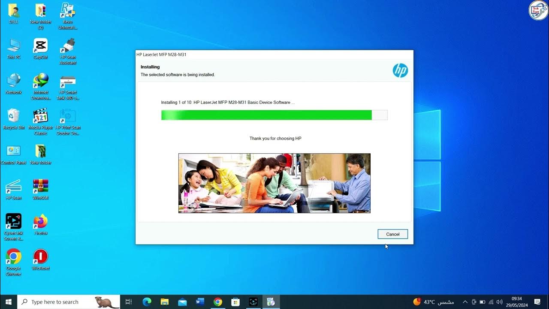The image size is (549, 309).
Task: Select the WicReset desktop shortcut
Action: click(x=41, y=260)
